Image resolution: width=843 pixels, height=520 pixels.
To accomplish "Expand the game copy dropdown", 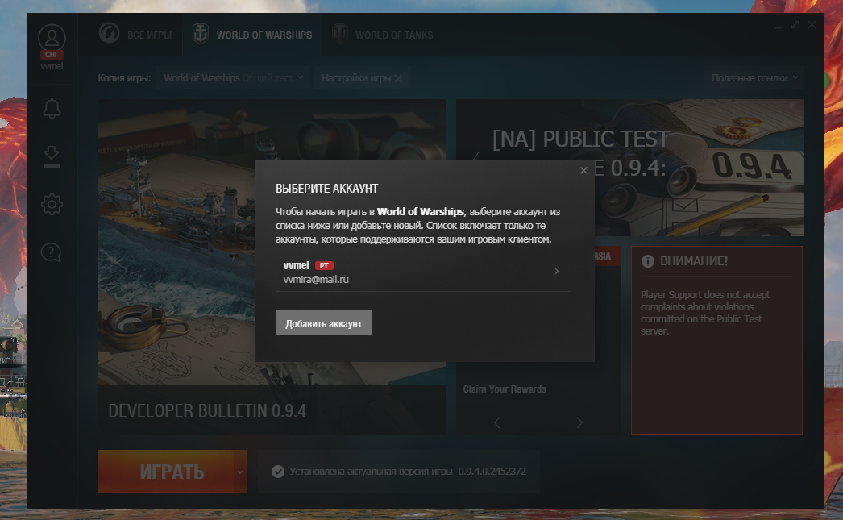I will pos(234,78).
